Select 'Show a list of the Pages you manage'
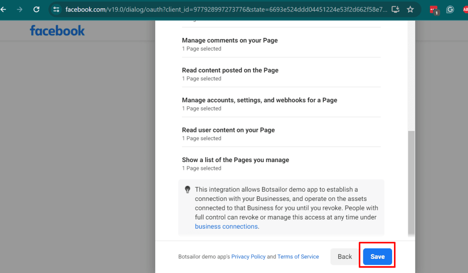Image resolution: width=468 pixels, height=273 pixels. [x=235, y=160]
